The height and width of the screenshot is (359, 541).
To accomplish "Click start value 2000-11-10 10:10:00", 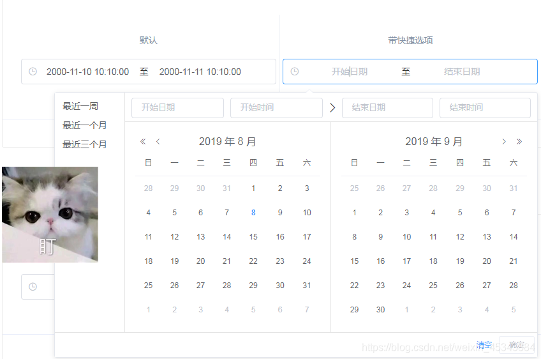I will 87,72.
